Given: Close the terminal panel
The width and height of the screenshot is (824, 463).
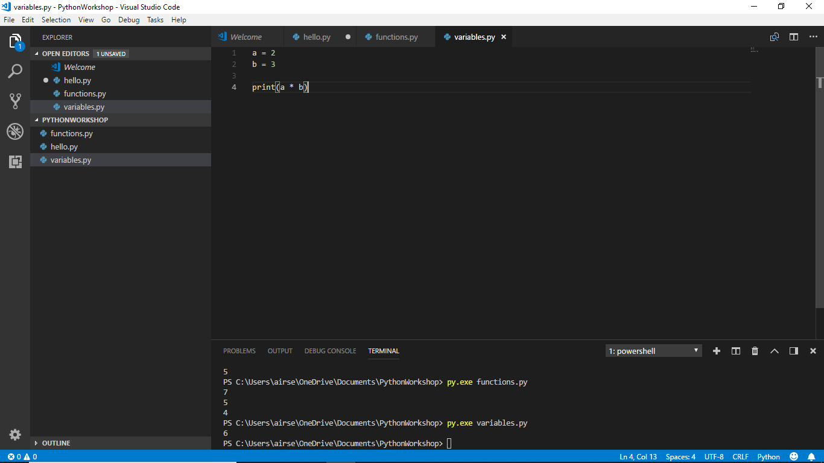Looking at the screenshot, I should click(813, 351).
